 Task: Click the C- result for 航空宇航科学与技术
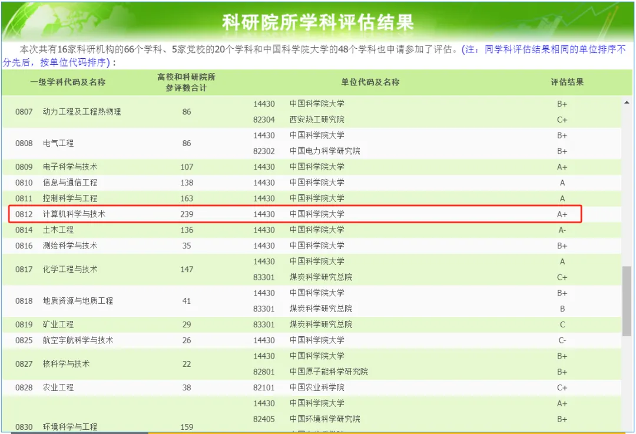point(562,340)
